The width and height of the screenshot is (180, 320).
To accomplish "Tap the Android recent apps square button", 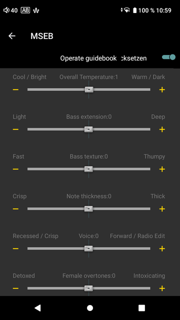I will pos(141,308).
